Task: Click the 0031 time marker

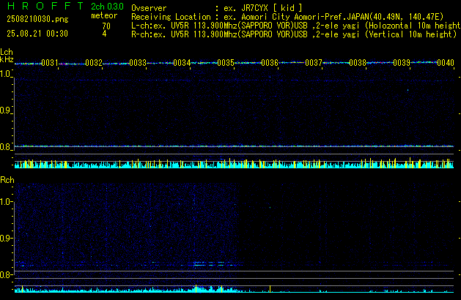Action: pyautogui.click(x=50, y=63)
